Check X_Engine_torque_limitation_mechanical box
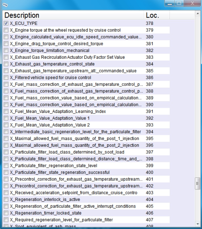Viewport: 202px width, 229px height. [6, 50]
